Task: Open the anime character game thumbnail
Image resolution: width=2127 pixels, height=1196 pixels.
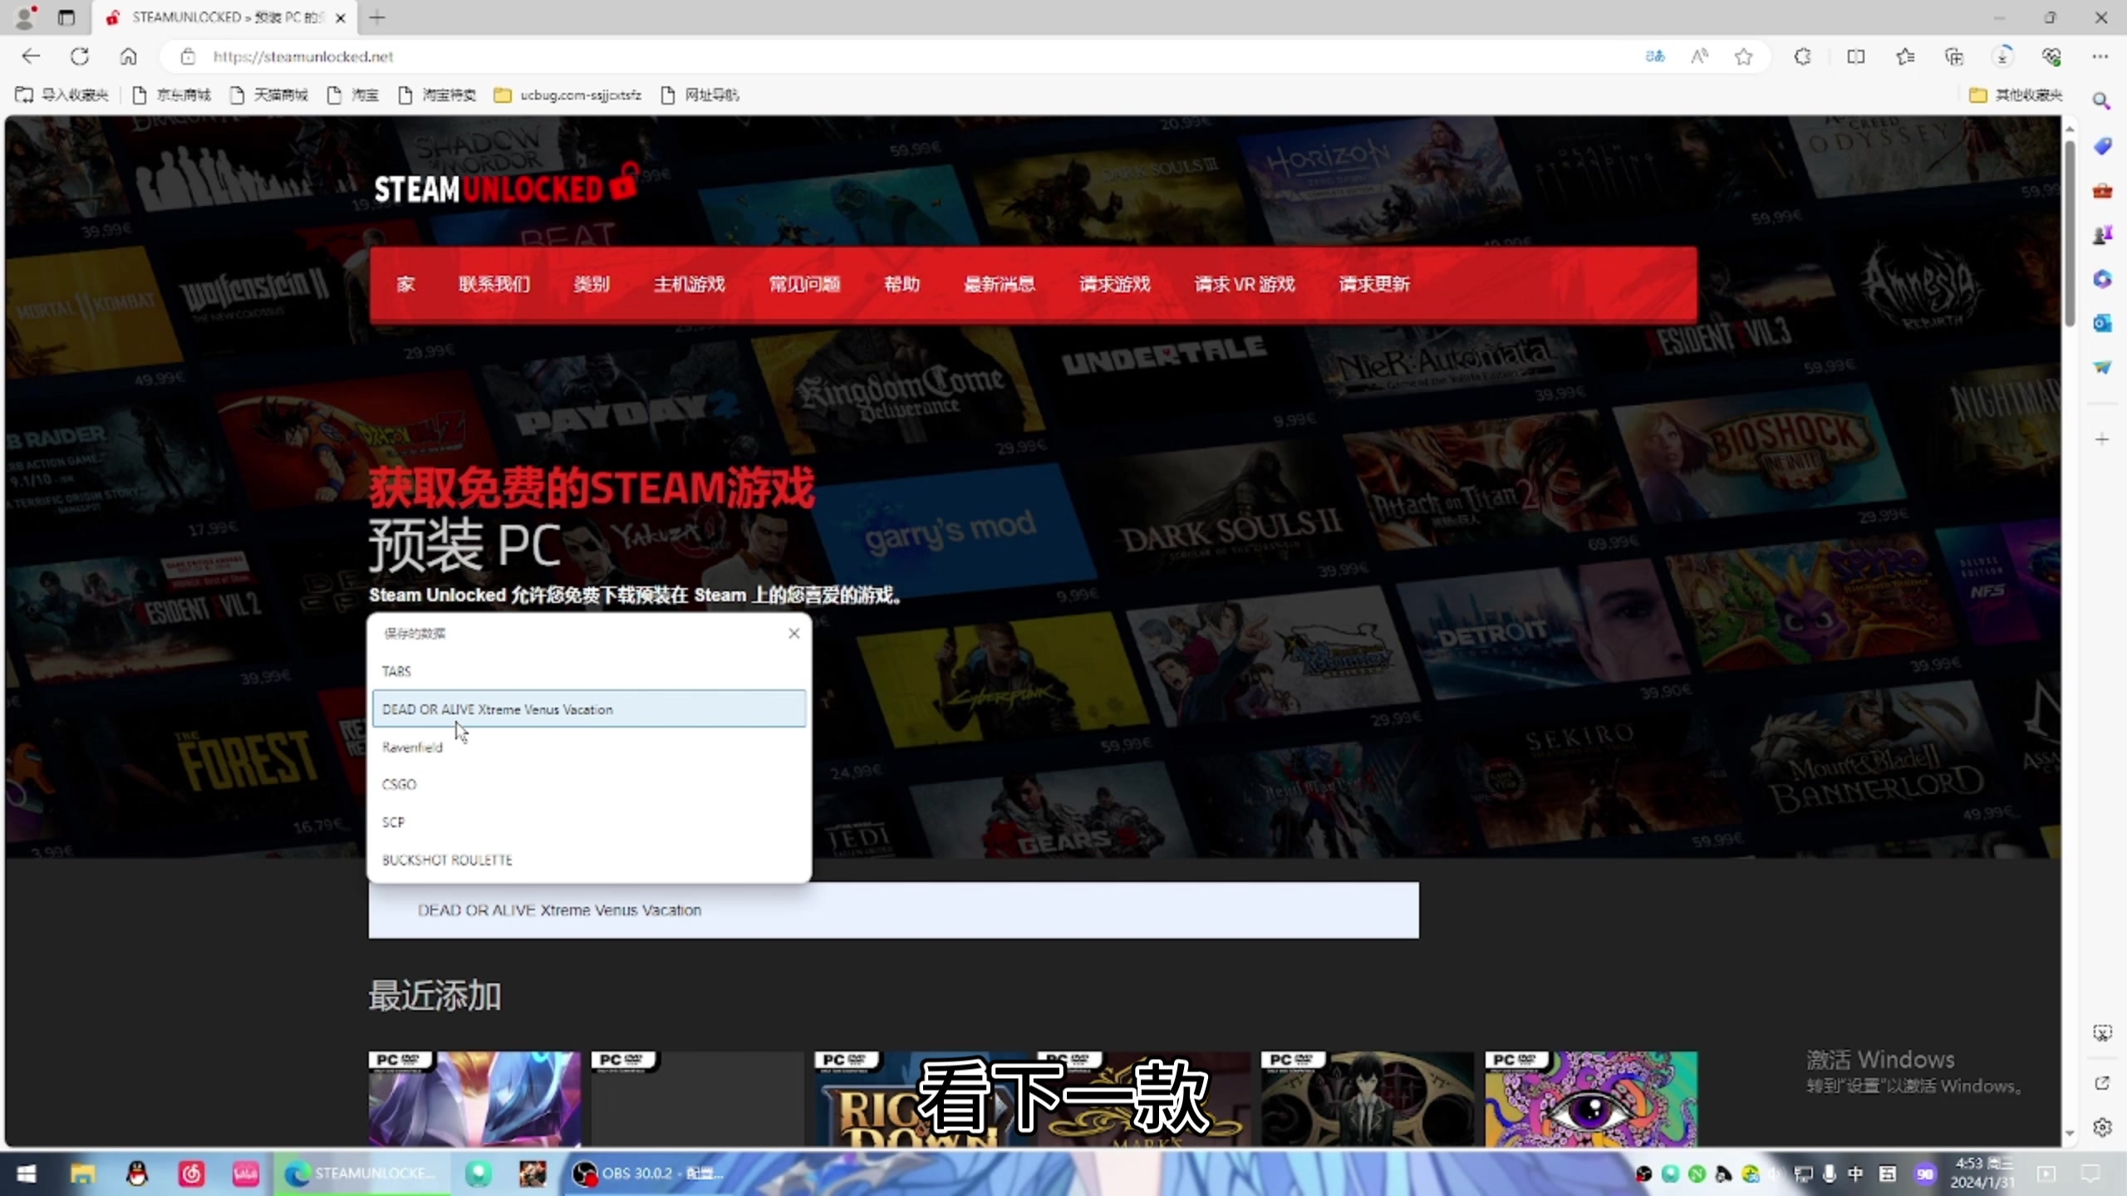Action: [1368, 1099]
